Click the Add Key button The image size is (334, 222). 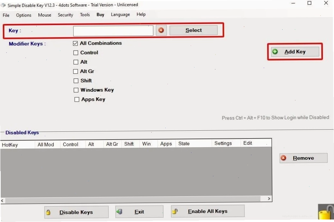click(295, 52)
